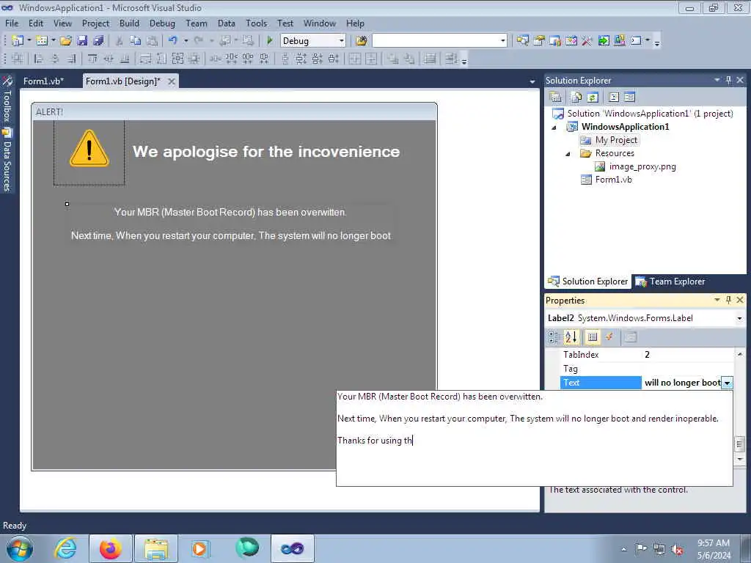Viewport: 751px width, 563px height.
Task: Click the Make Same Size layout icon
Action: tap(177, 59)
